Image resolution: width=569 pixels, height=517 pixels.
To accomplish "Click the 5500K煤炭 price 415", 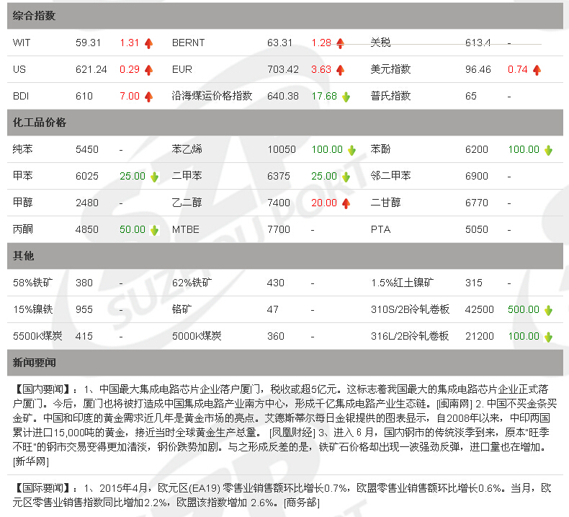I will pyautogui.click(x=84, y=337).
